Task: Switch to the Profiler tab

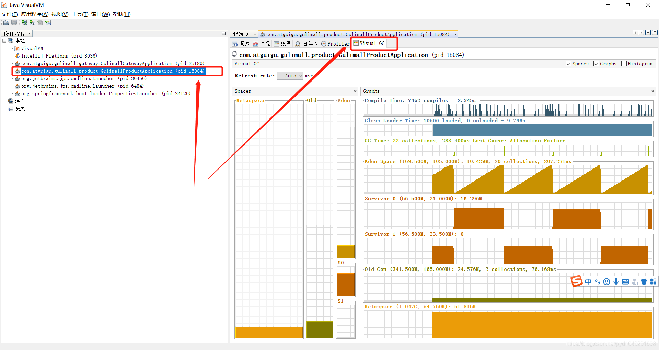Action: (x=335, y=43)
